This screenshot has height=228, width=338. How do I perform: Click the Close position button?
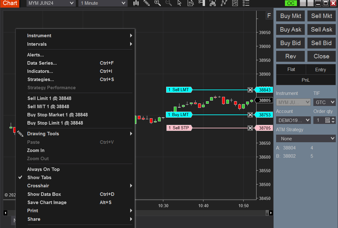(321, 56)
